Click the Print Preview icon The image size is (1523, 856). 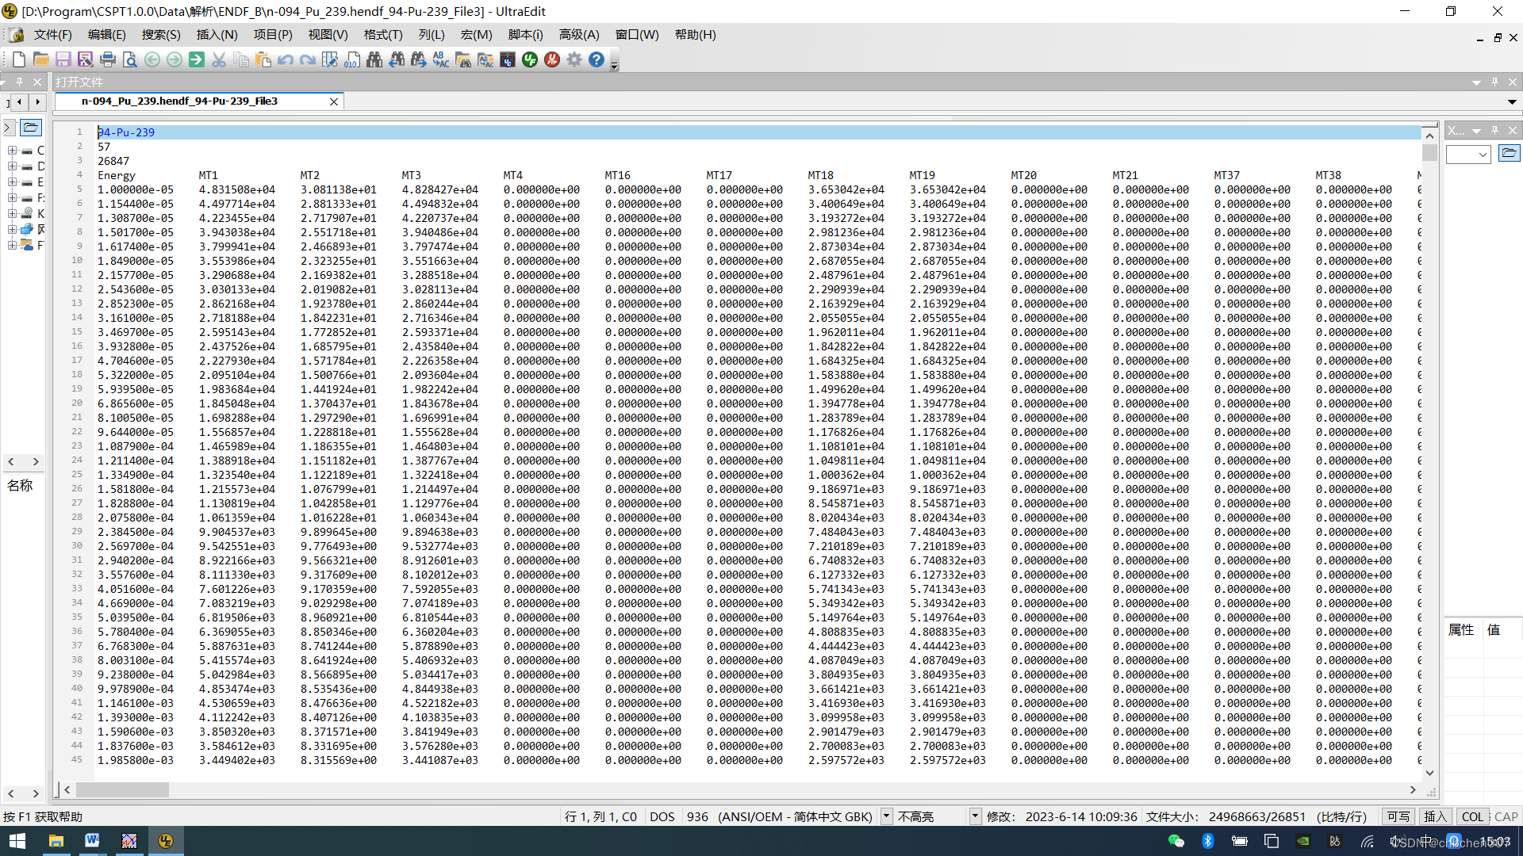(130, 59)
